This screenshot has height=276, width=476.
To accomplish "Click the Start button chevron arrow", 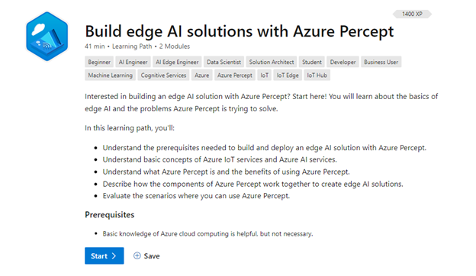I will coord(114,255).
